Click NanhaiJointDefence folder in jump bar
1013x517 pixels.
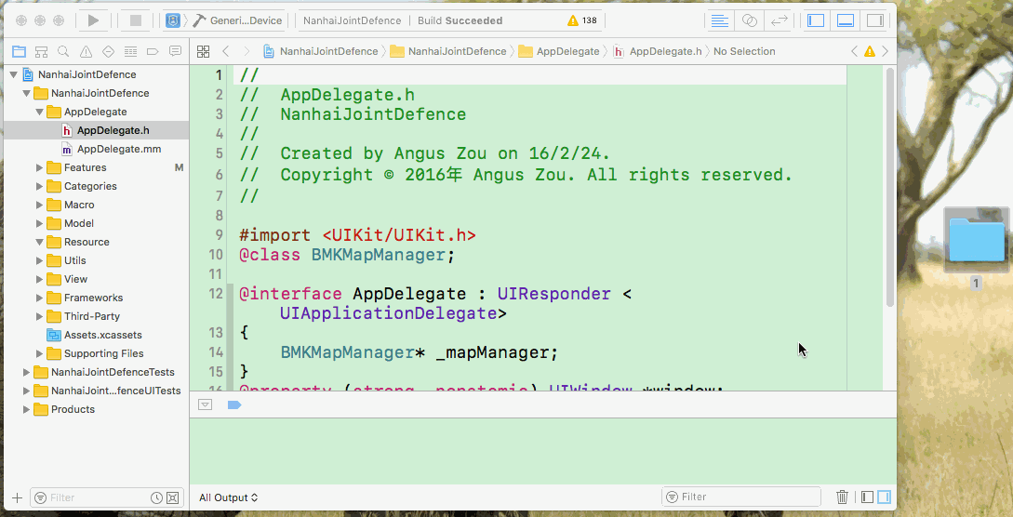[448, 51]
